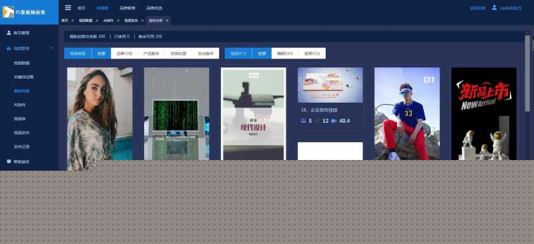
Task: Open AI创作 in the sidebar
Action: pyautogui.click(x=19, y=105)
